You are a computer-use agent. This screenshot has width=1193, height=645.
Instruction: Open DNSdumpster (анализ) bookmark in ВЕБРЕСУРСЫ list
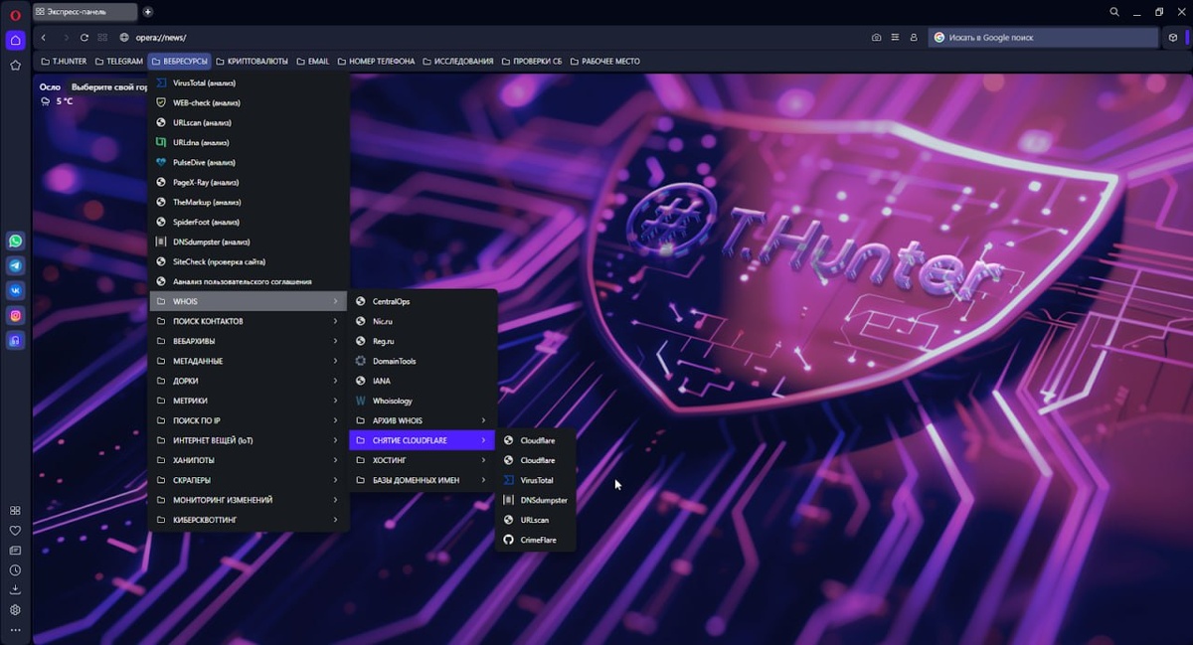[249, 242]
